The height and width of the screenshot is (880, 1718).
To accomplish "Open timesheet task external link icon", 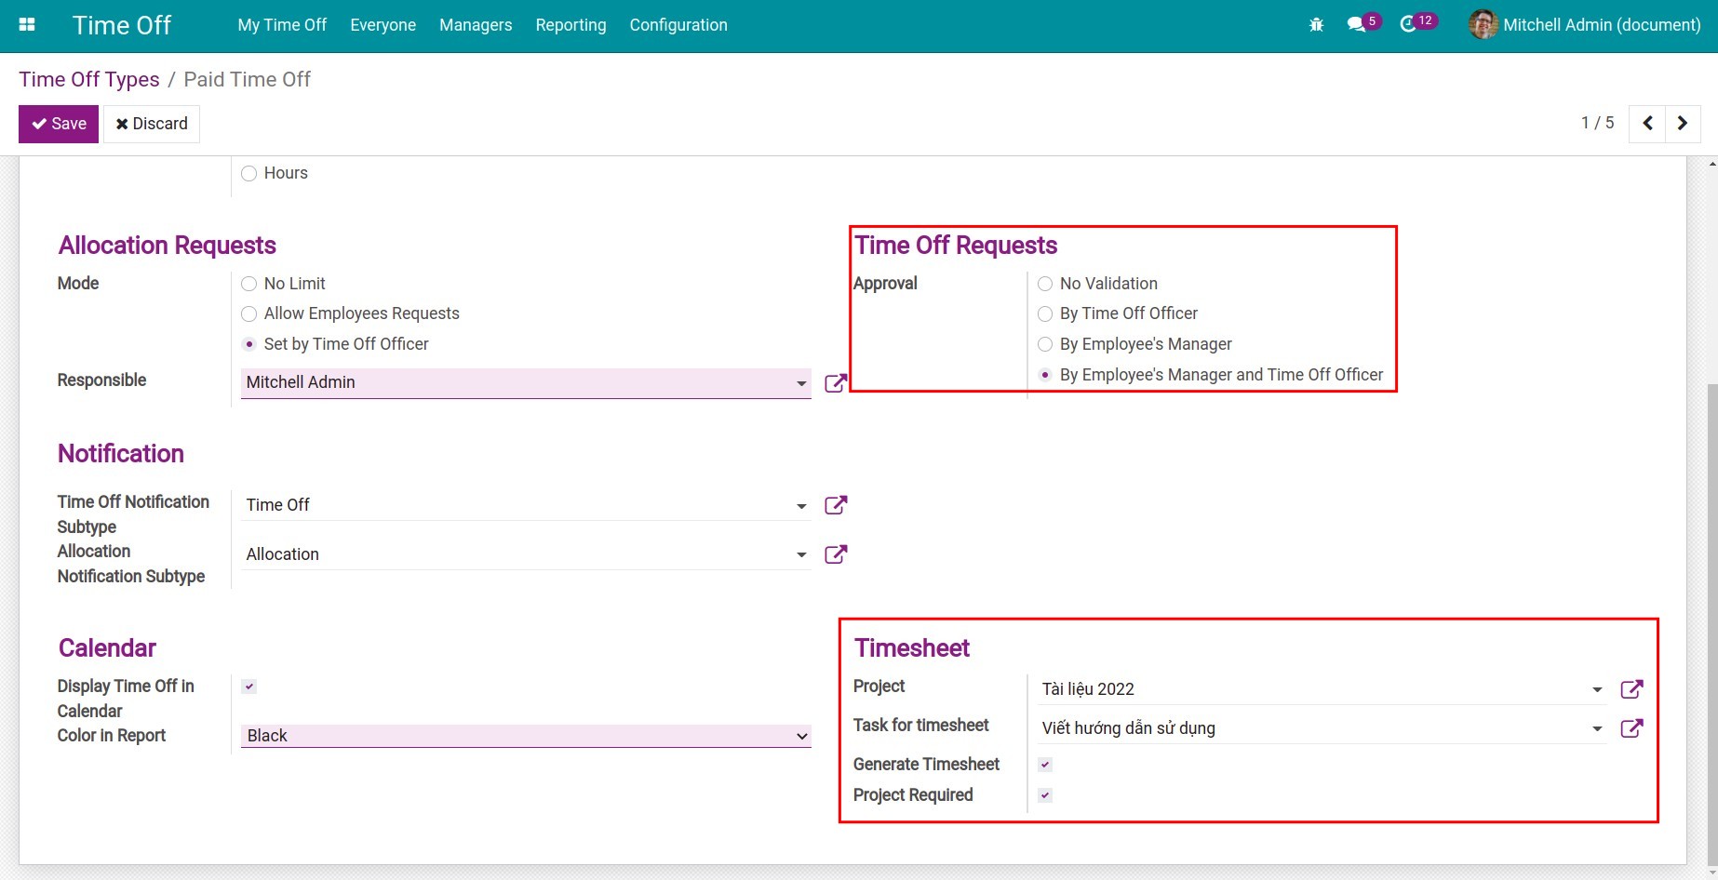I will pos(1632,728).
